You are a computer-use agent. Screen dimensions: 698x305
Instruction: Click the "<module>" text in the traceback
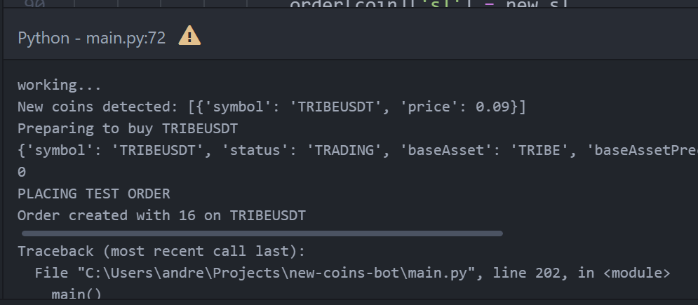click(636, 273)
